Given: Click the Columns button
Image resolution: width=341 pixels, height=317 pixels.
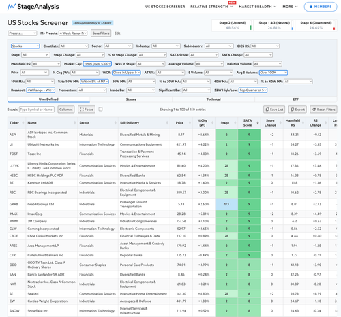Looking at the screenshot, I should 66,110.
